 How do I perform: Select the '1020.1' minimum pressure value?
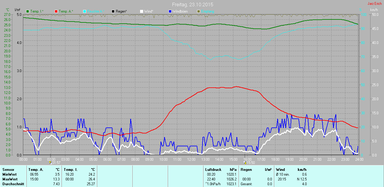232,174
